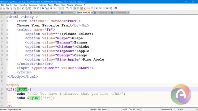This screenshot has width=198, height=111.
Task: Play back the recorded macro icon
Action: point(104,8)
